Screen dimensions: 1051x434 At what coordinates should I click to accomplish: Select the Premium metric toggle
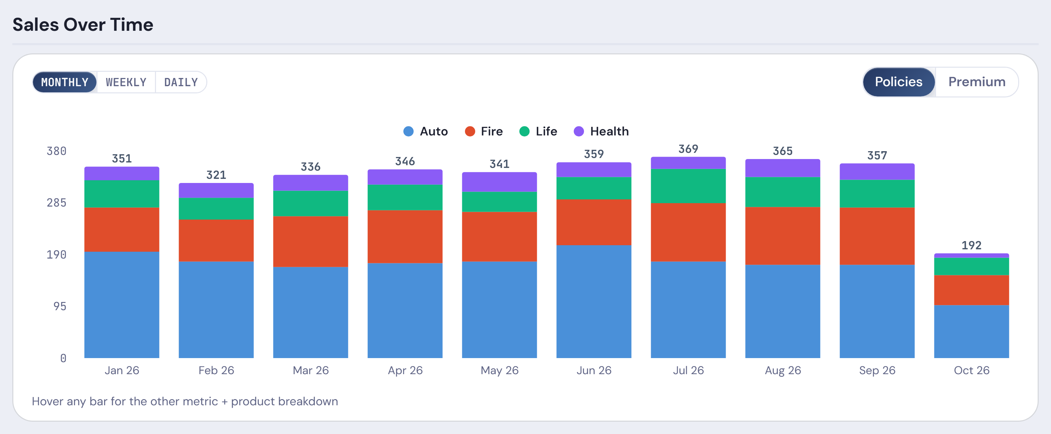pos(976,82)
